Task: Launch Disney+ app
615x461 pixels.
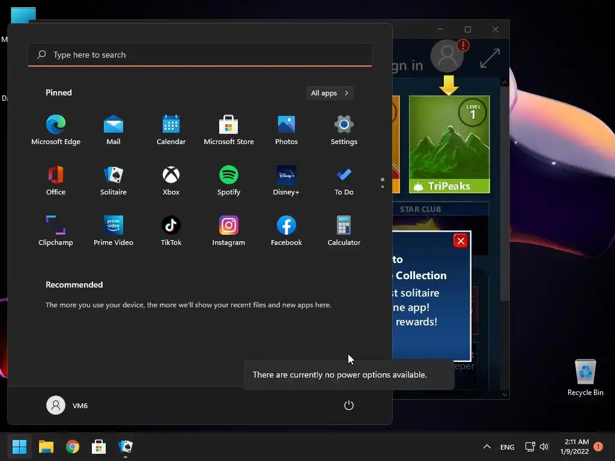Action: [286, 181]
